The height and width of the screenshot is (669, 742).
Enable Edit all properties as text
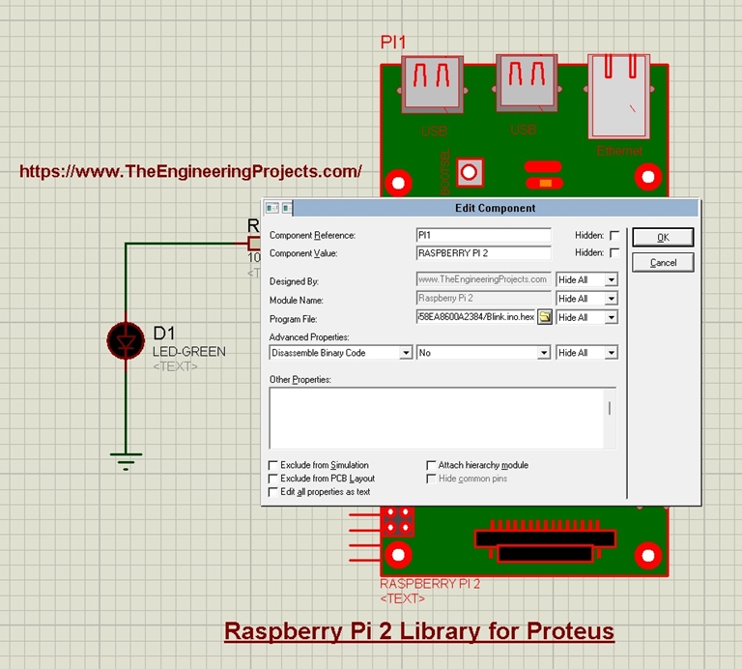point(273,492)
